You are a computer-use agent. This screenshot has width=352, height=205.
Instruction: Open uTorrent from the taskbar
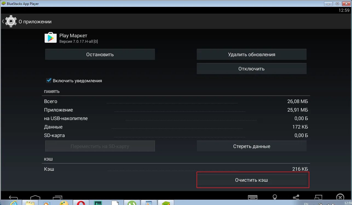pyautogui.click(x=132, y=203)
